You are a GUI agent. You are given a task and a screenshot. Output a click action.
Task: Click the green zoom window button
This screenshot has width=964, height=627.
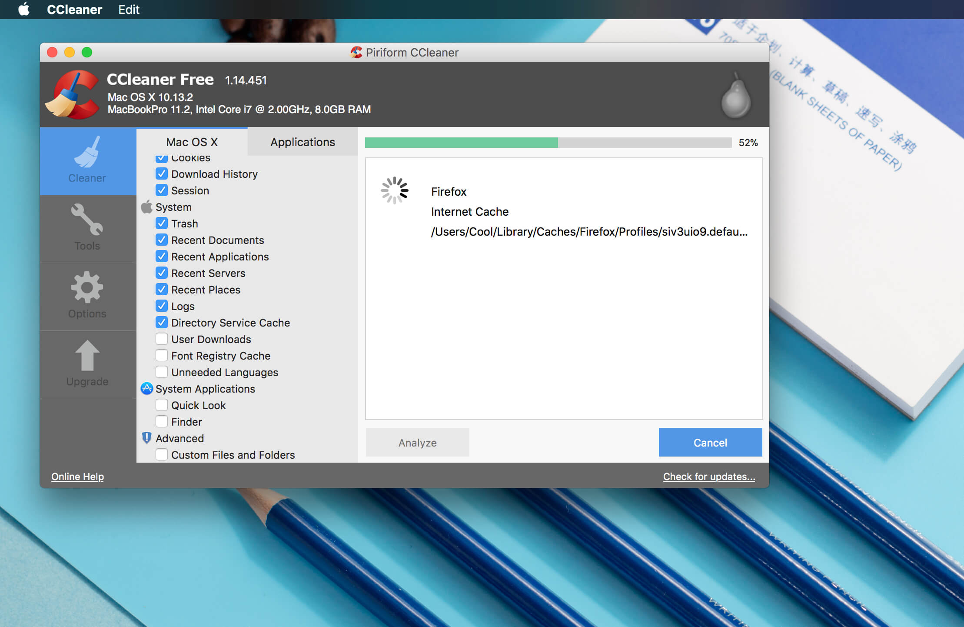point(87,52)
